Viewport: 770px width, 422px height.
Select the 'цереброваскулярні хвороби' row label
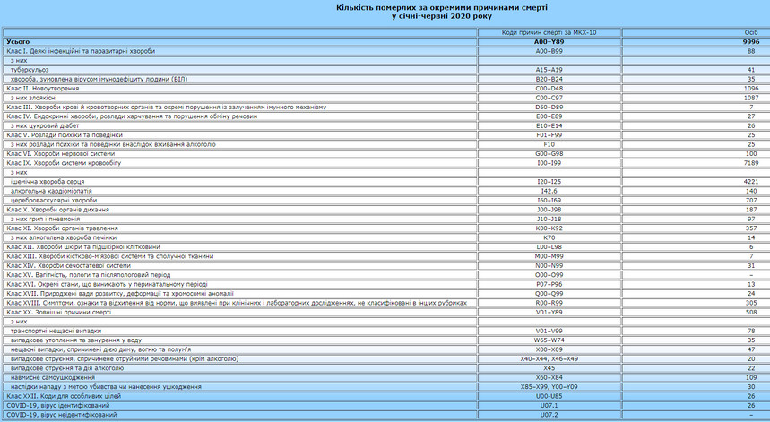(54, 201)
